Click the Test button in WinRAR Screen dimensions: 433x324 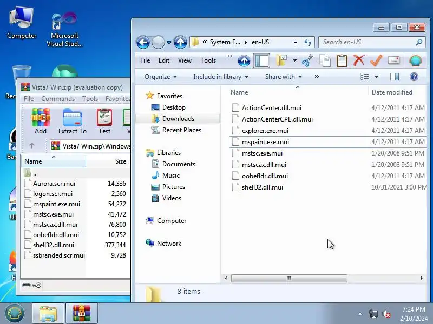point(104,121)
